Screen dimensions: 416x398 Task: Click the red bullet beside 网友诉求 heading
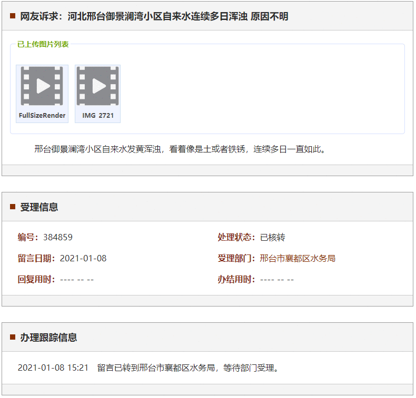(x=13, y=16)
